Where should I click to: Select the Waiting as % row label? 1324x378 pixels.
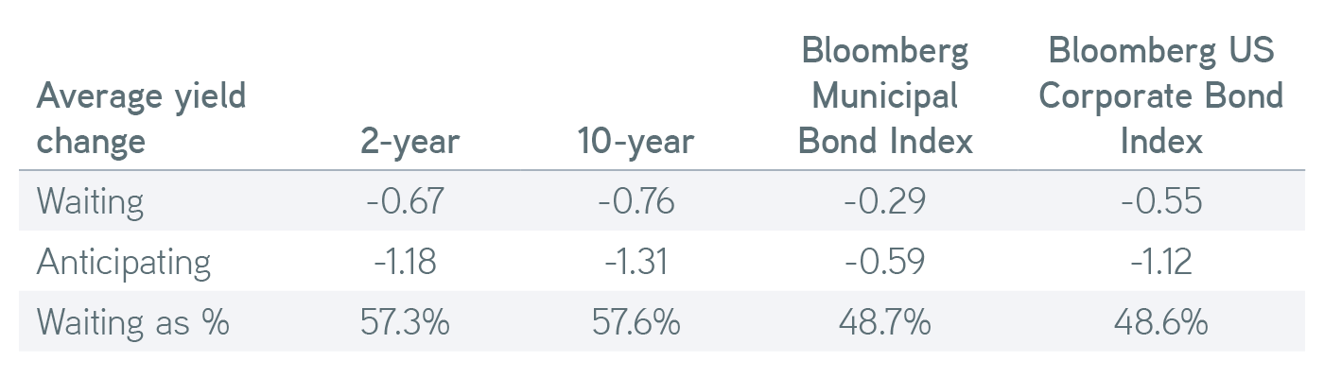(x=132, y=322)
